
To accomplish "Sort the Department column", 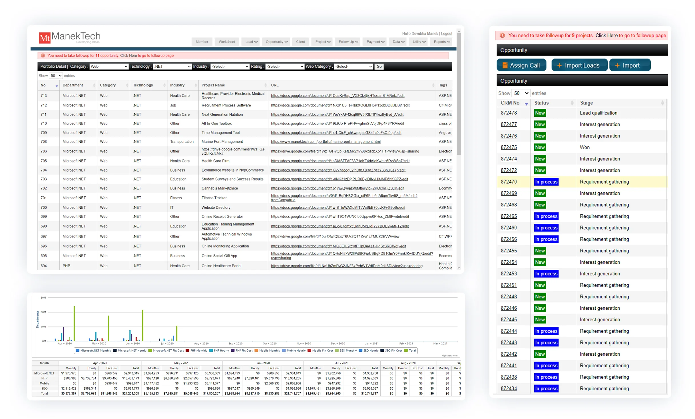I will coord(94,86).
